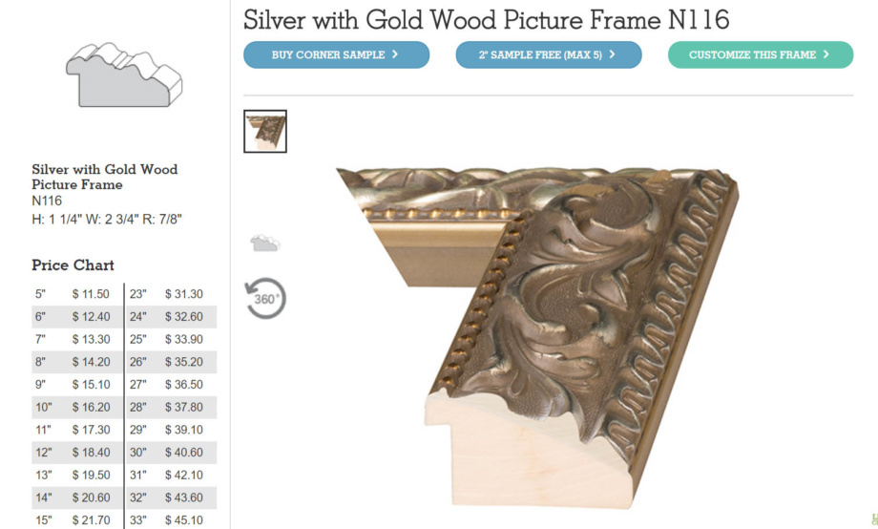Click arrow chevron on Buy Corner Sample
Image resolution: width=878 pixels, height=529 pixels.
click(x=395, y=54)
